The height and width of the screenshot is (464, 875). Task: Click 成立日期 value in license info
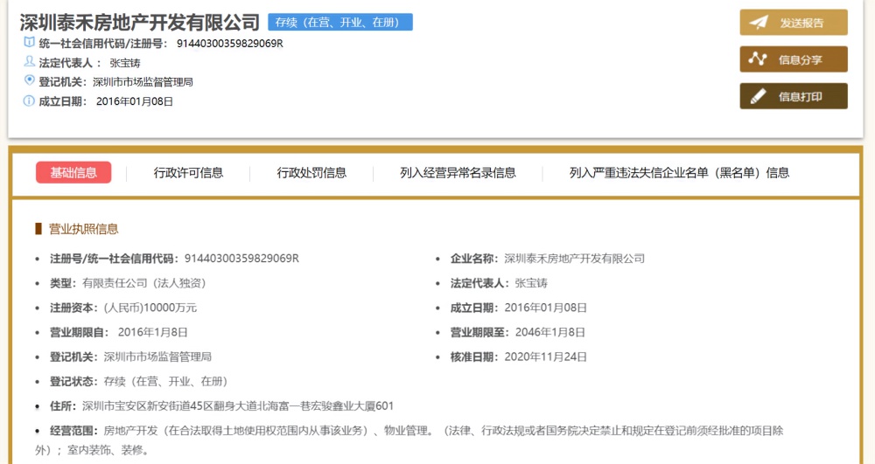coord(545,308)
